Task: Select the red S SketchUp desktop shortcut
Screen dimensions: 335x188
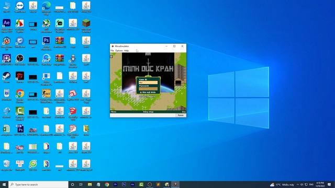Action: pyautogui.click(x=73, y=114)
